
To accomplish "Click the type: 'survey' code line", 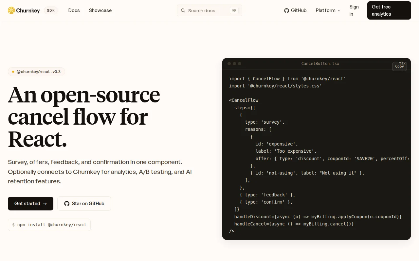I will [265, 122].
